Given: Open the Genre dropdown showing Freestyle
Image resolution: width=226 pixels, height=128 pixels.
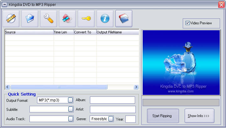Looking at the screenshot, I should (111, 119).
